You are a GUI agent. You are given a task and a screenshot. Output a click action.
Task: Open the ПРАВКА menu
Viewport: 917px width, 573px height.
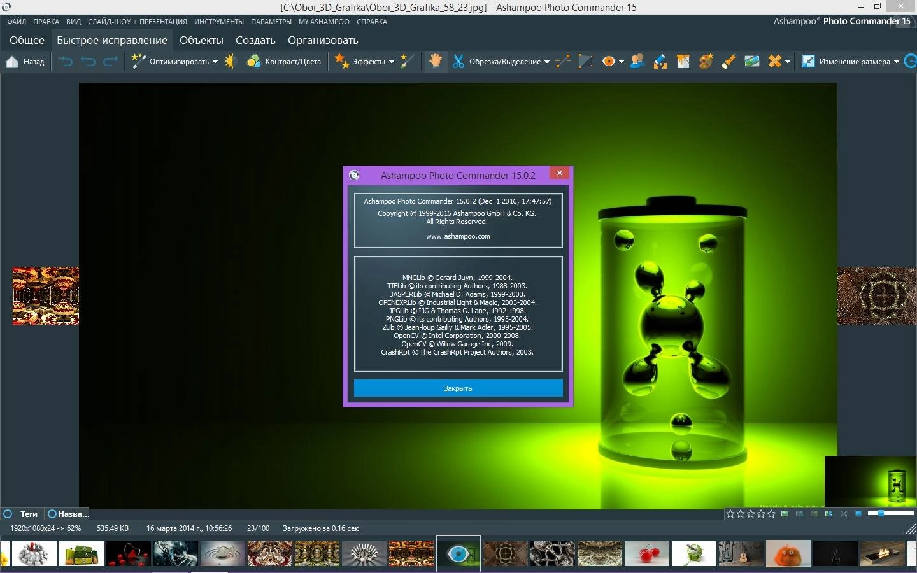pos(46,22)
